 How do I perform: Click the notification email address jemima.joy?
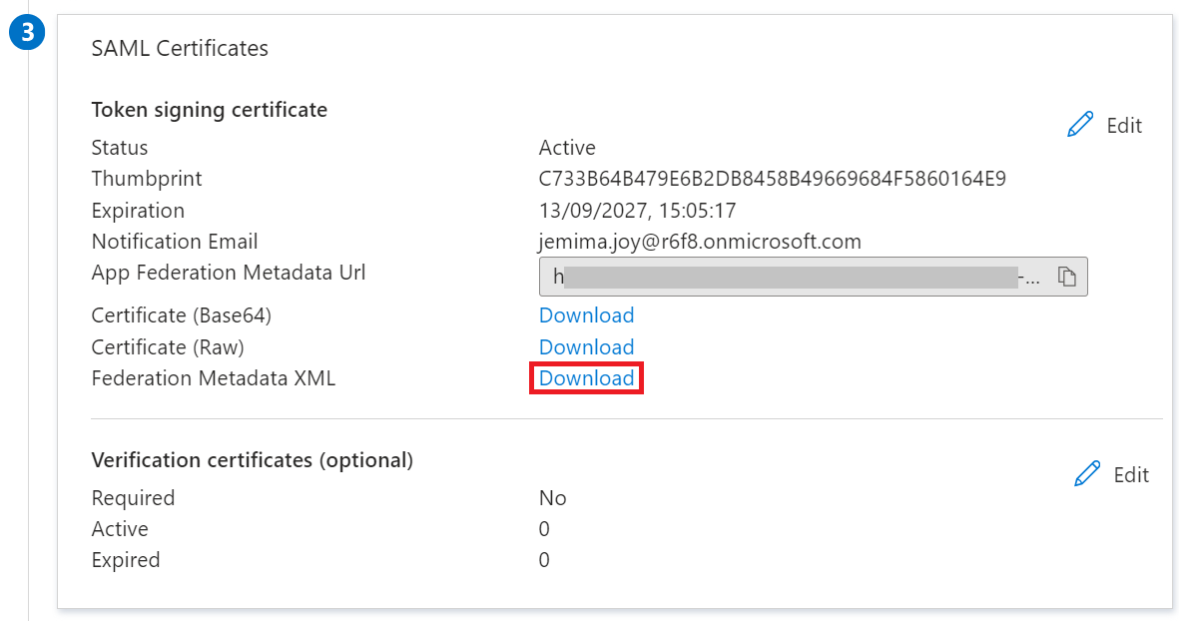[x=700, y=242]
